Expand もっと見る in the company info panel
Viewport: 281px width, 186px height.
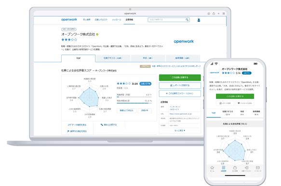point(180,131)
